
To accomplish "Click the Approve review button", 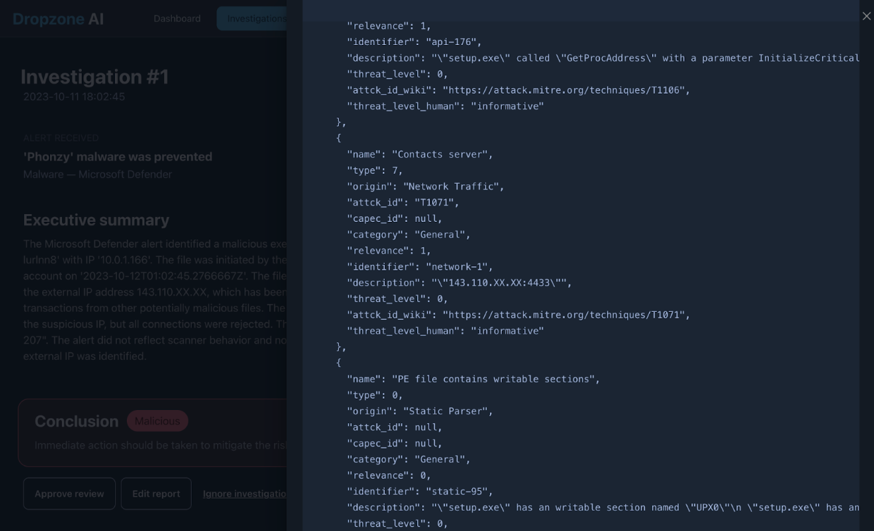I will pyautogui.click(x=69, y=494).
